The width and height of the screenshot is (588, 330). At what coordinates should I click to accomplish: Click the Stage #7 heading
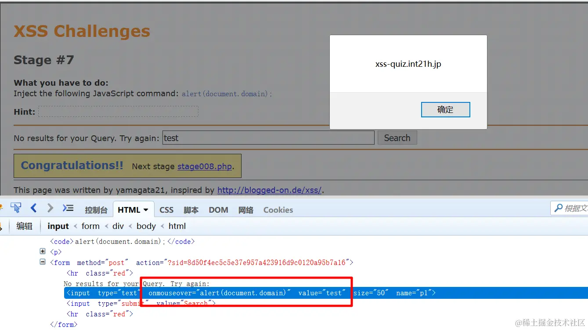click(x=44, y=60)
